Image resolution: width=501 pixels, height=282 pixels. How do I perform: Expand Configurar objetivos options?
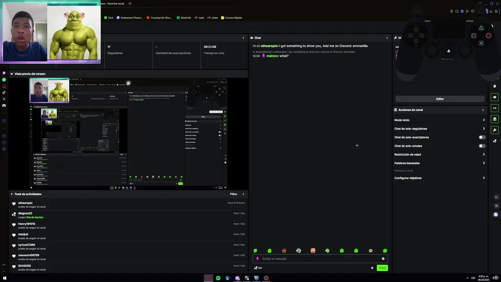[x=440, y=178]
